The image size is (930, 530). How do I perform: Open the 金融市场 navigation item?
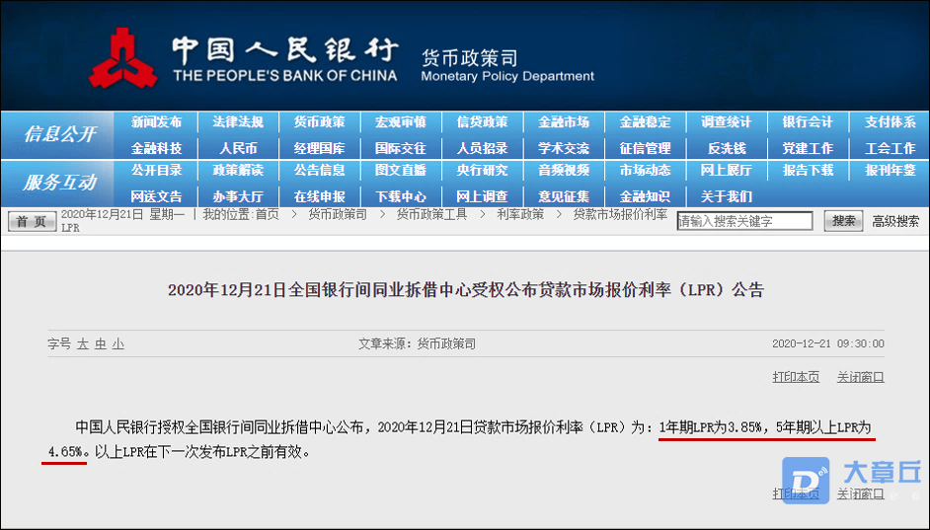coord(564,122)
